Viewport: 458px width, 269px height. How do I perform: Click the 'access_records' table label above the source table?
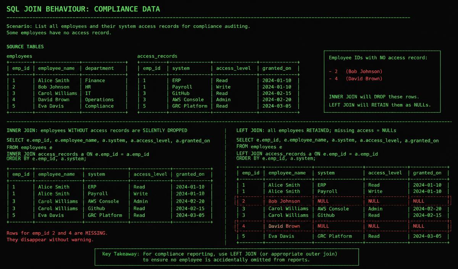157,56
